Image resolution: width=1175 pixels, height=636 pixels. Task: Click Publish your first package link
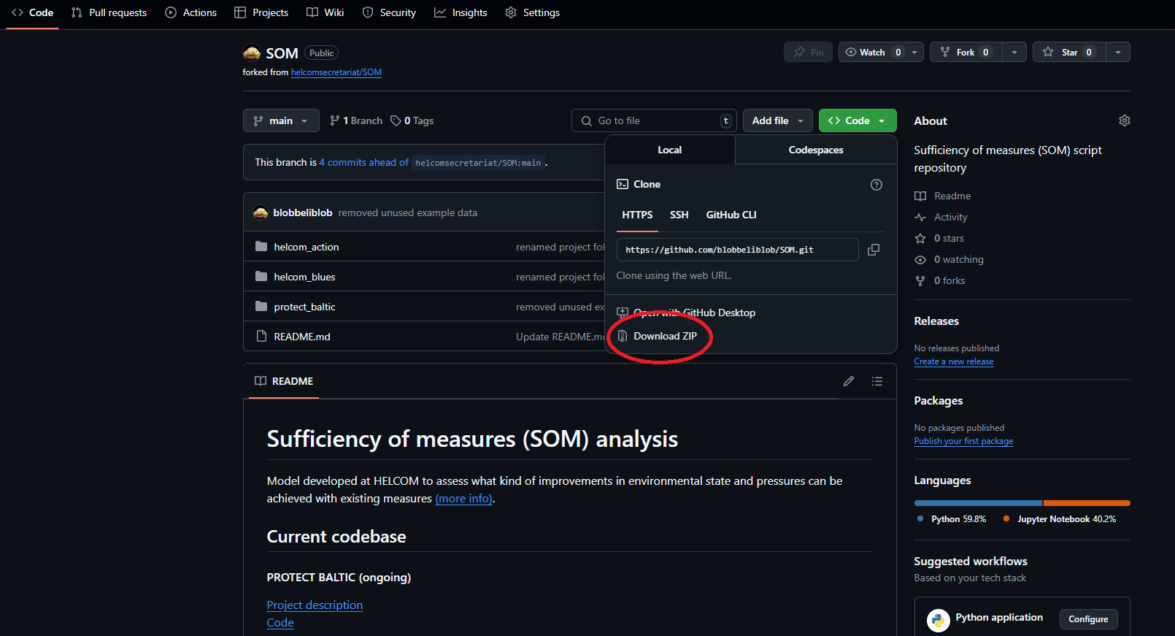pyautogui.click(x=963, y=441)
